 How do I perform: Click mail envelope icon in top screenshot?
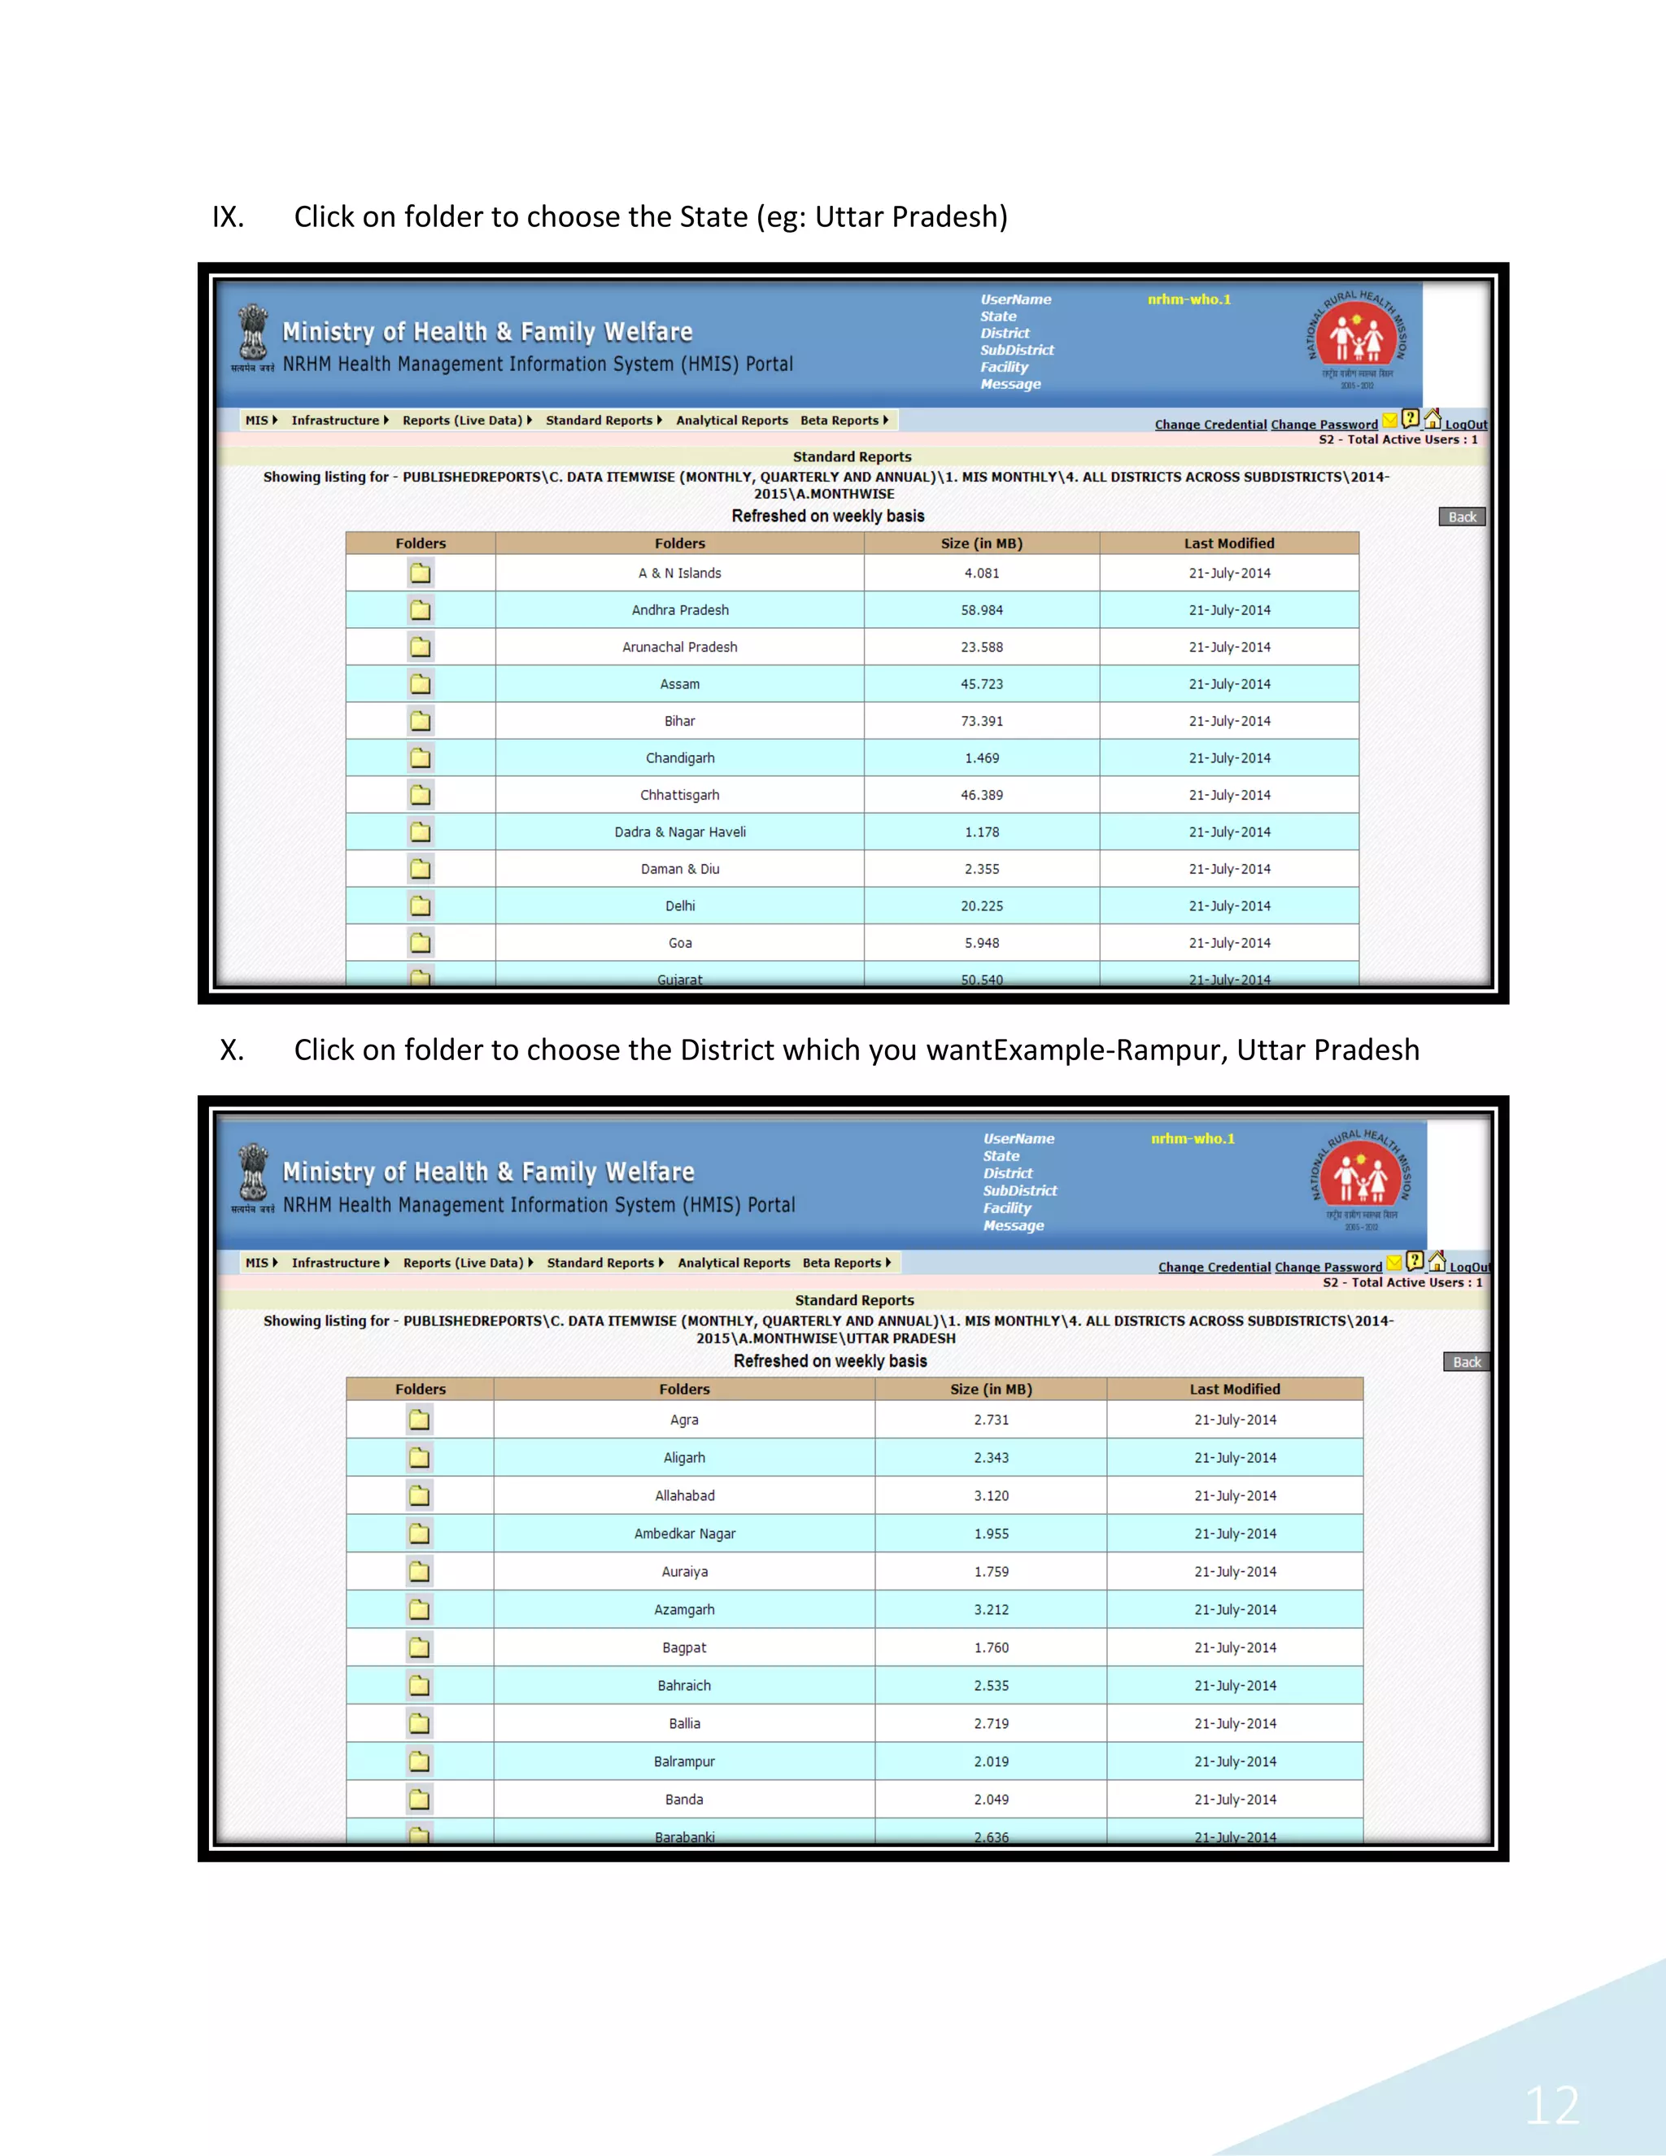1389,421
